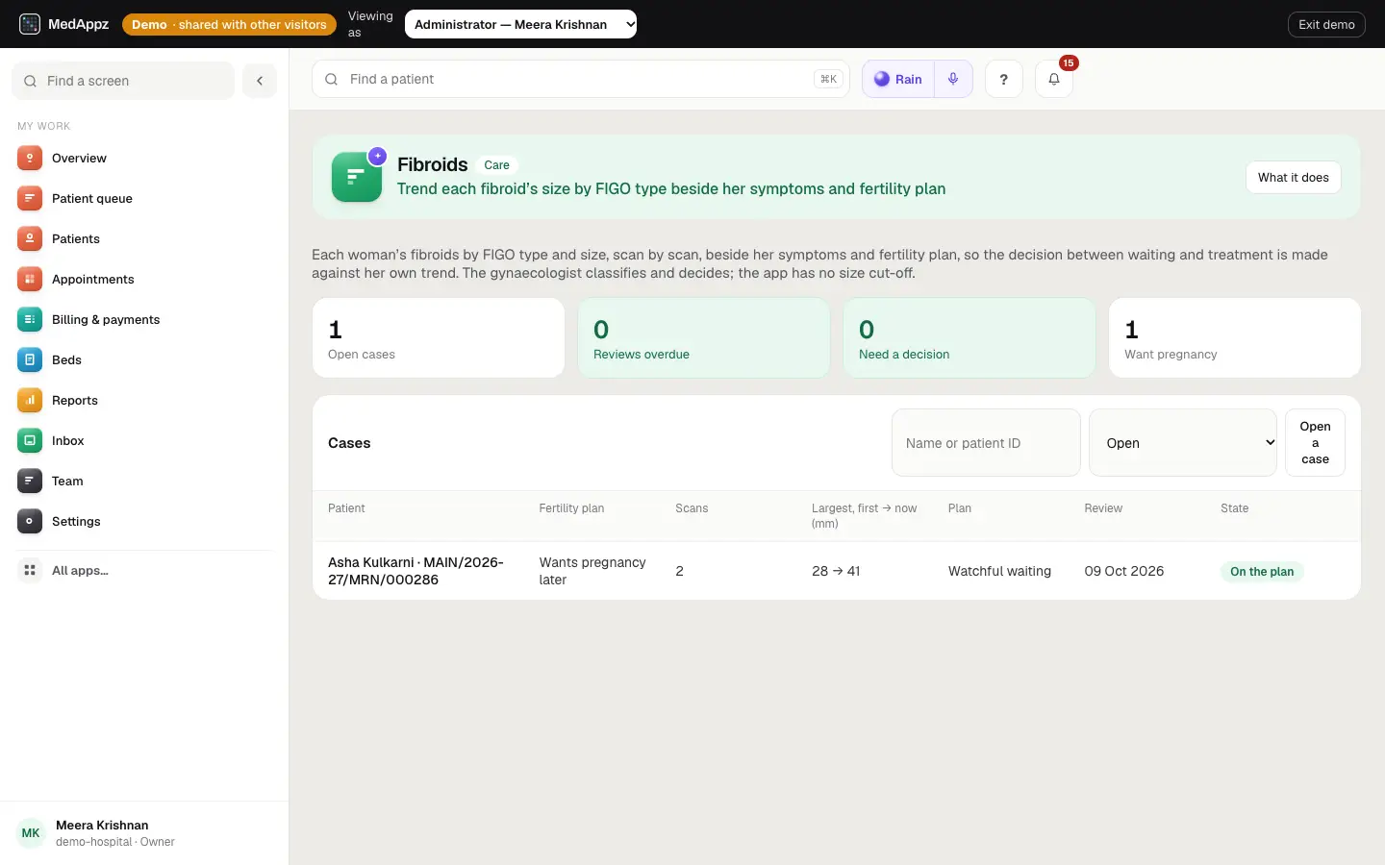Click the Care tag beside Fibroids
The image size is (1385, 865).
(x=496, y=165)
